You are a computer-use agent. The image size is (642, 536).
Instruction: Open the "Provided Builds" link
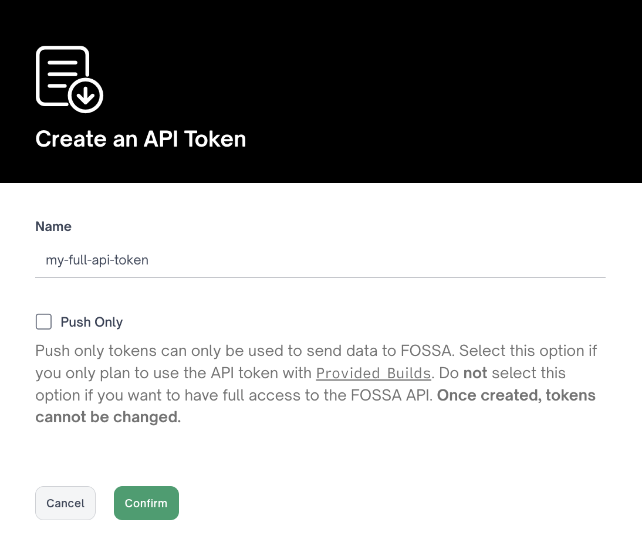373,374
